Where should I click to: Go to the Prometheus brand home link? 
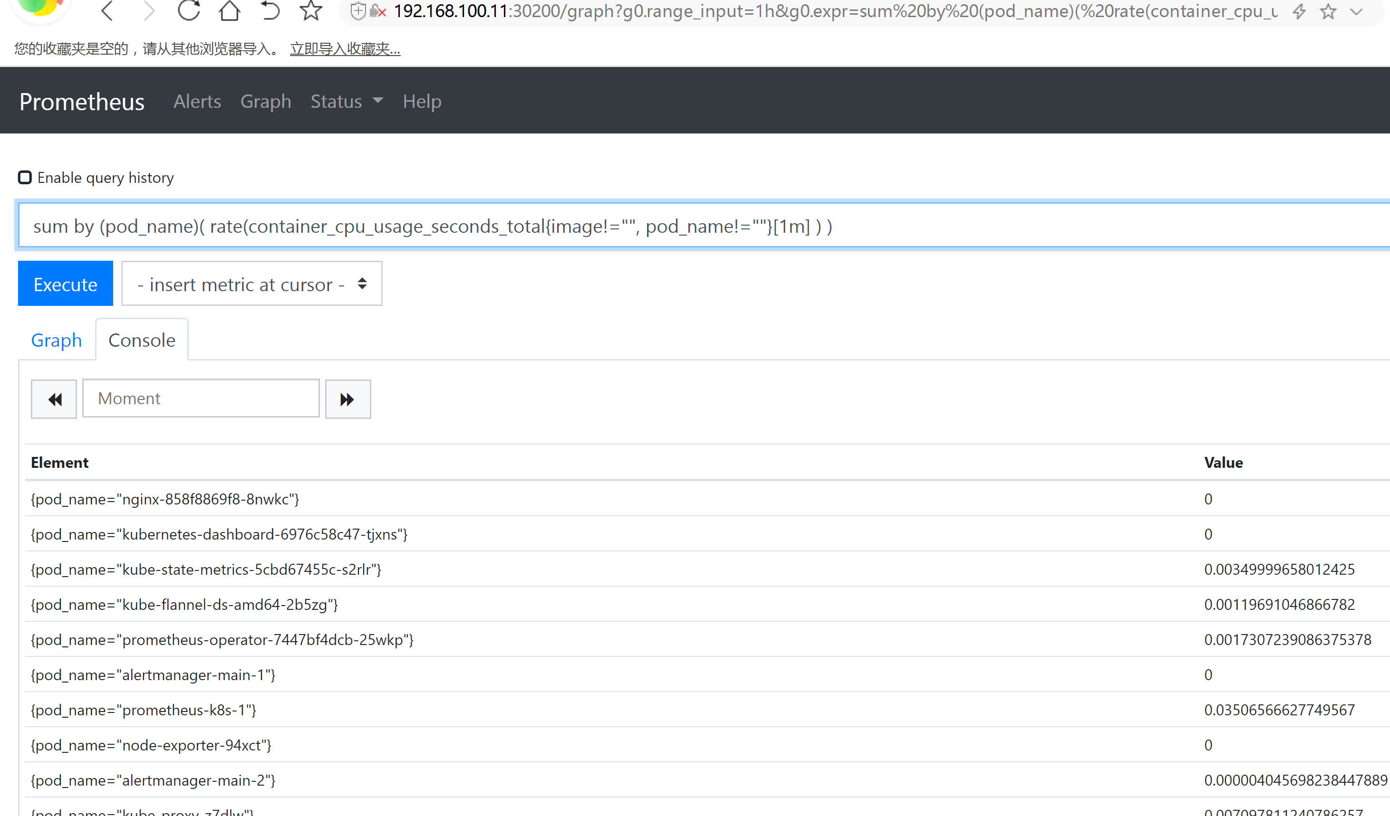pos(82,102)
